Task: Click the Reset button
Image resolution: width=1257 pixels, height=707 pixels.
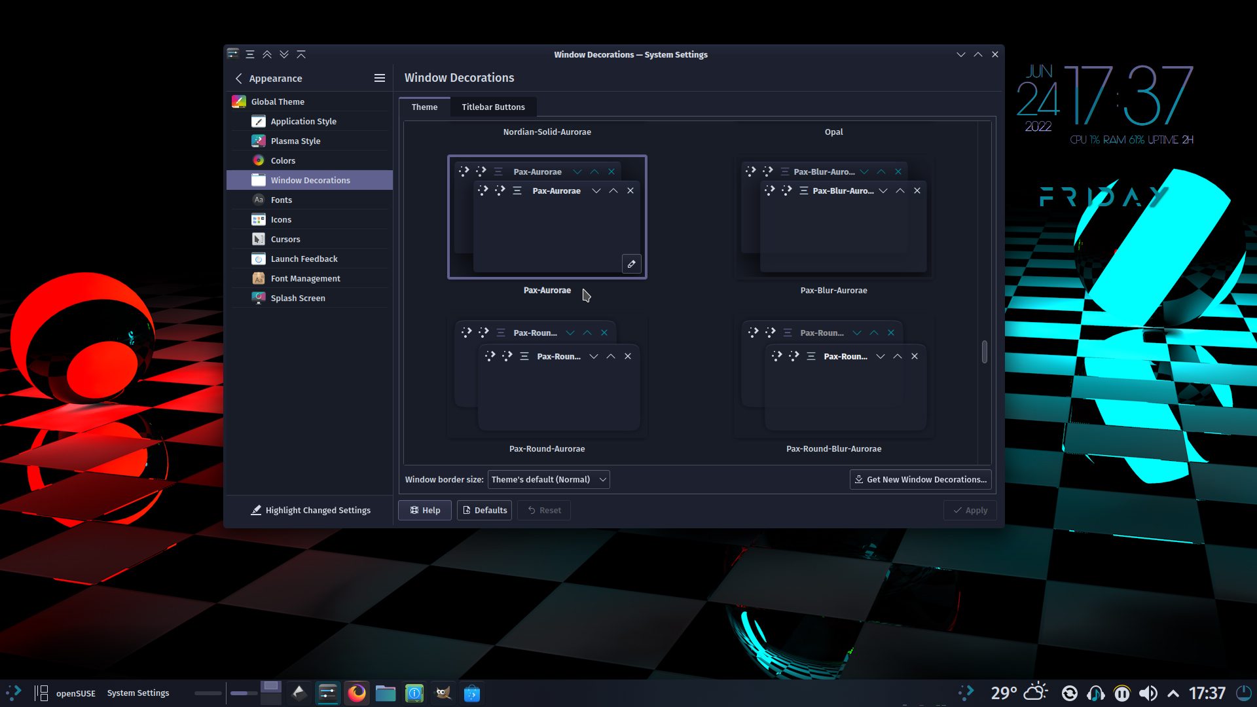Action: pyautogui.click(x=544, y=510)
